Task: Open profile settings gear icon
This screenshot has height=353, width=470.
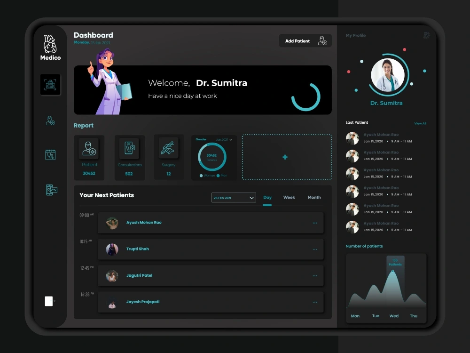Action: point(426,35)
